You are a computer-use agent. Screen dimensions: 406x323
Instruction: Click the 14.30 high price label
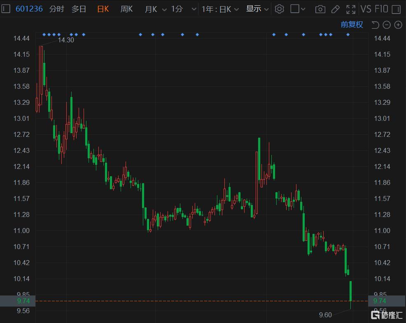(66, 40)
